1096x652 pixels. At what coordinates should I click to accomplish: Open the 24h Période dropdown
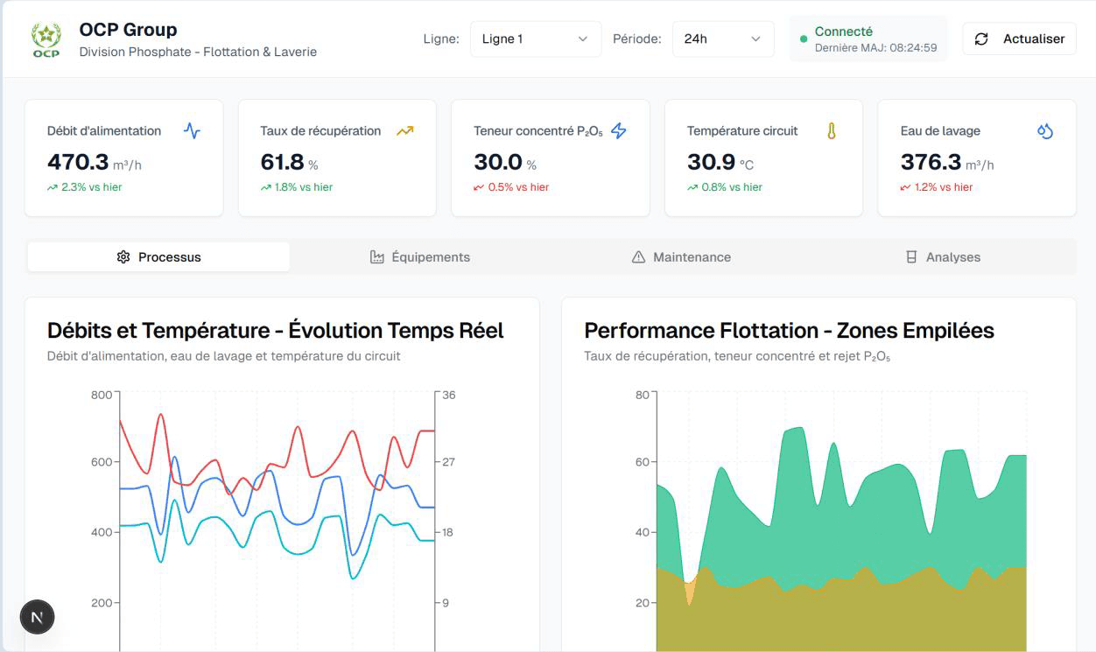(723, 39)
